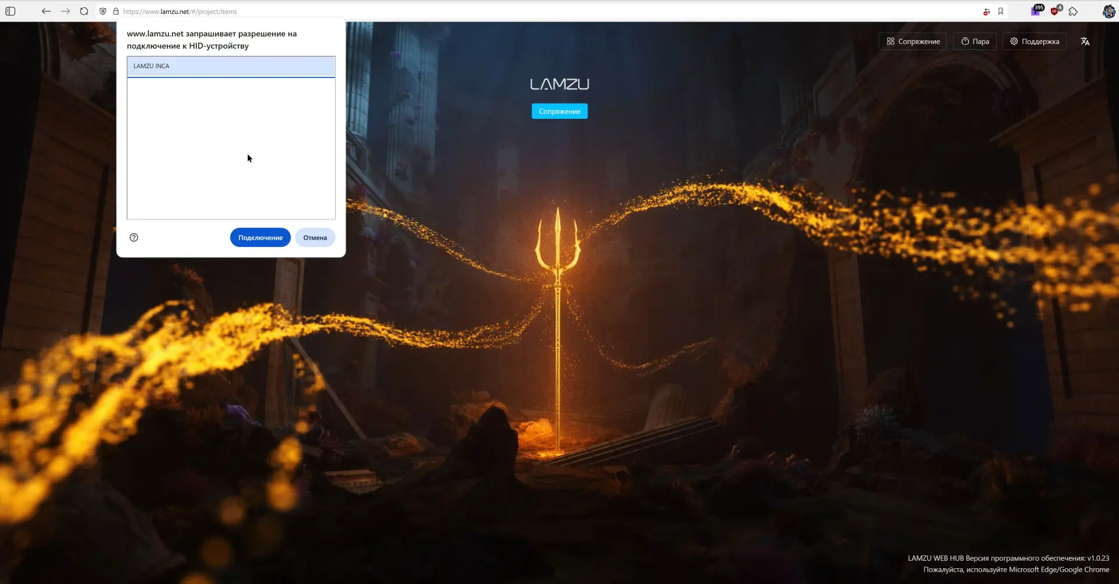Click the help question mark icon
This screenshot has width=1119, height=584.
pos(134,238)
